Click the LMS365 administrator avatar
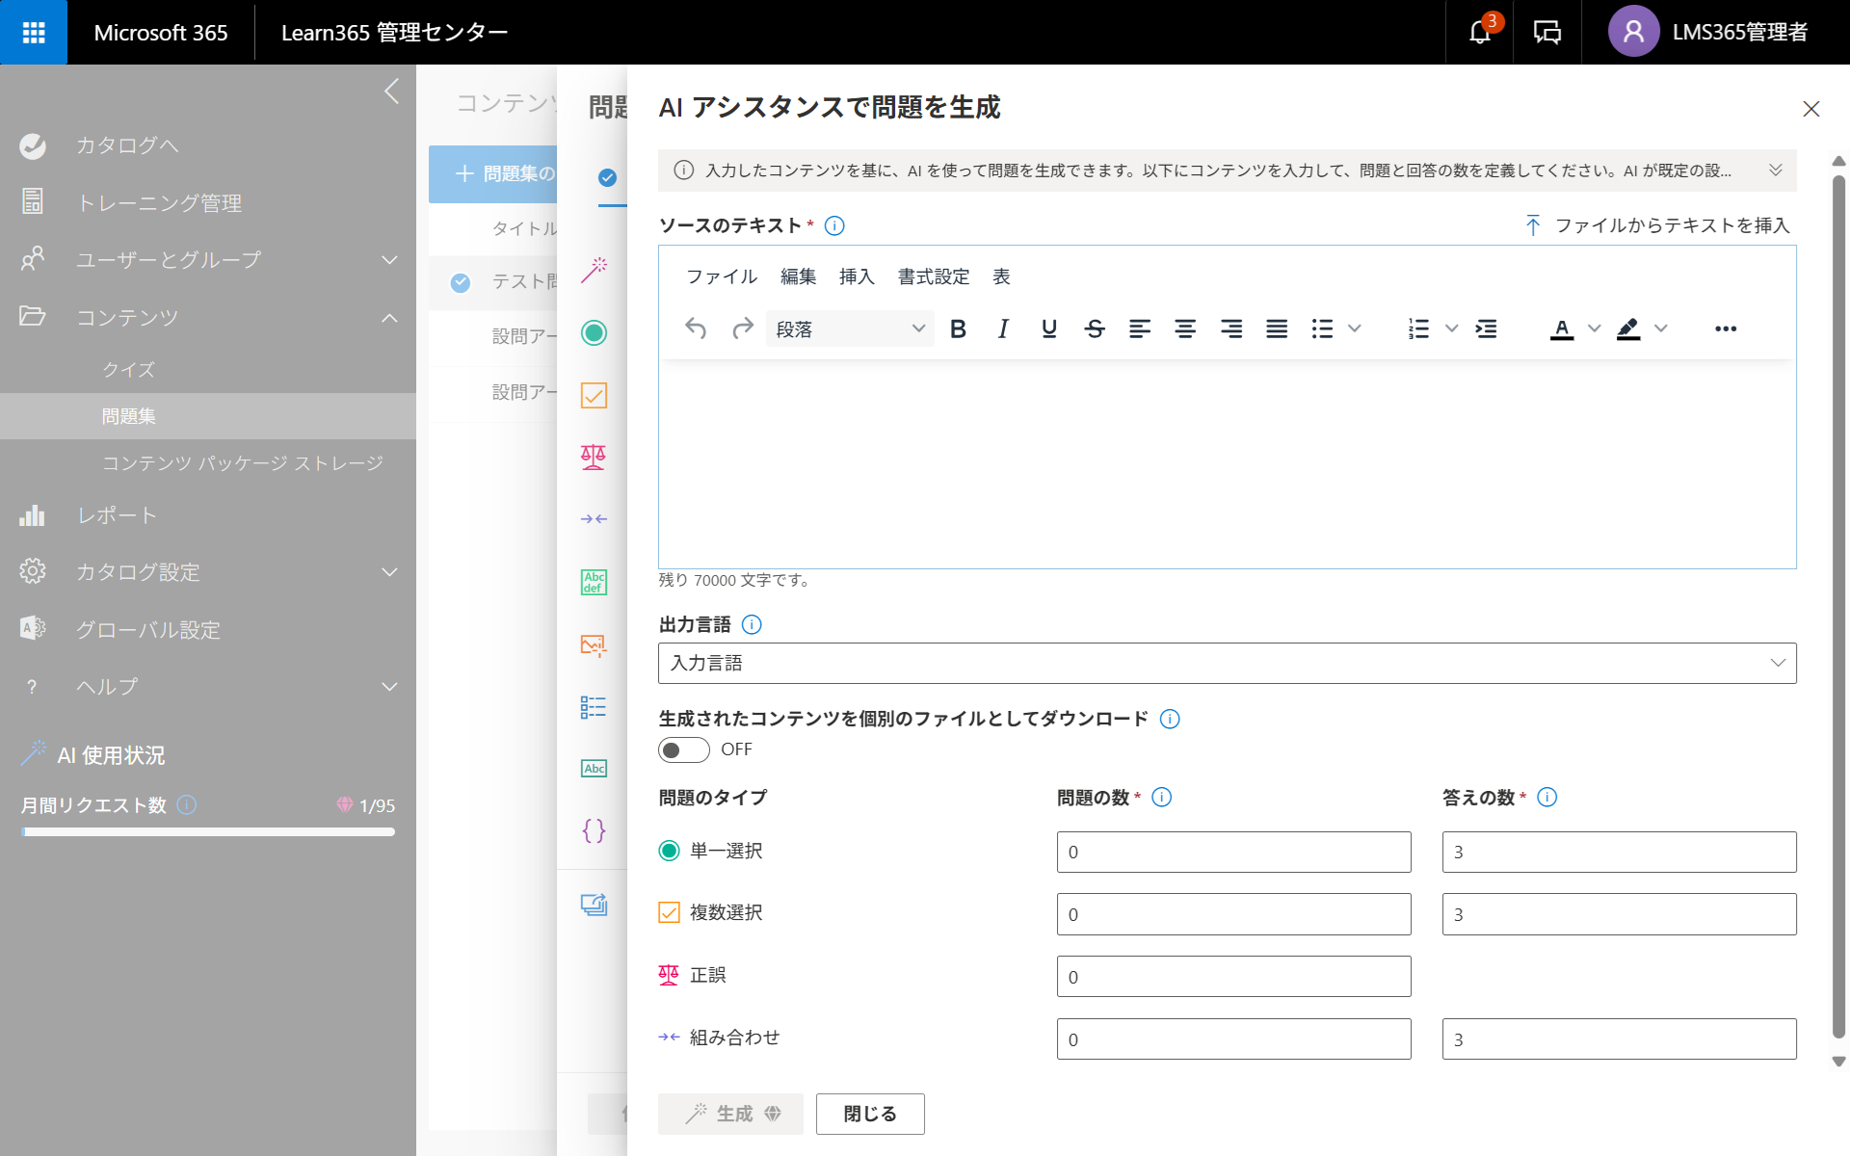The width and height of the screenshot is (1850, 1156). (1633, 32)
